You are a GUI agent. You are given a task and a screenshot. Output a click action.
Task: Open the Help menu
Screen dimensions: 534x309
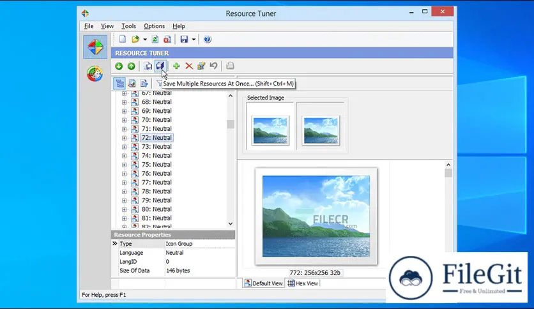[x=178, y=26]
